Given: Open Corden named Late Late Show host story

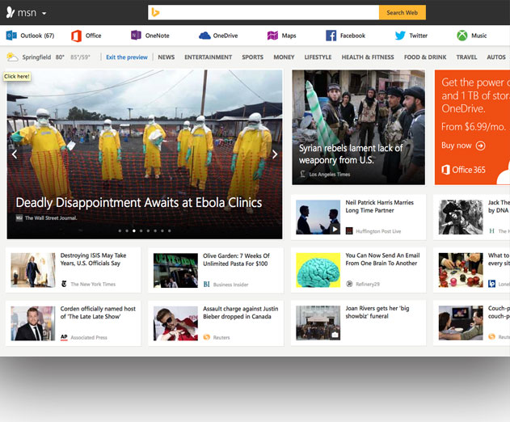Looking at the screenshot, I should (98, 312).
